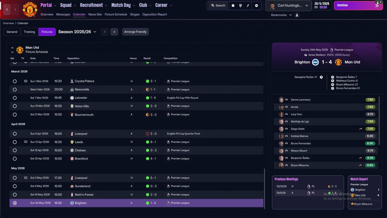Click the TV icon on the Leeds row

coord(26,142)
